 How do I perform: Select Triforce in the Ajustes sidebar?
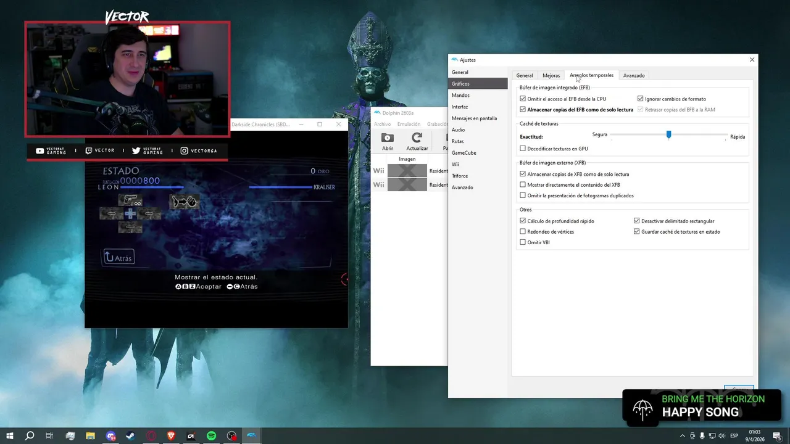coord(478,176)
